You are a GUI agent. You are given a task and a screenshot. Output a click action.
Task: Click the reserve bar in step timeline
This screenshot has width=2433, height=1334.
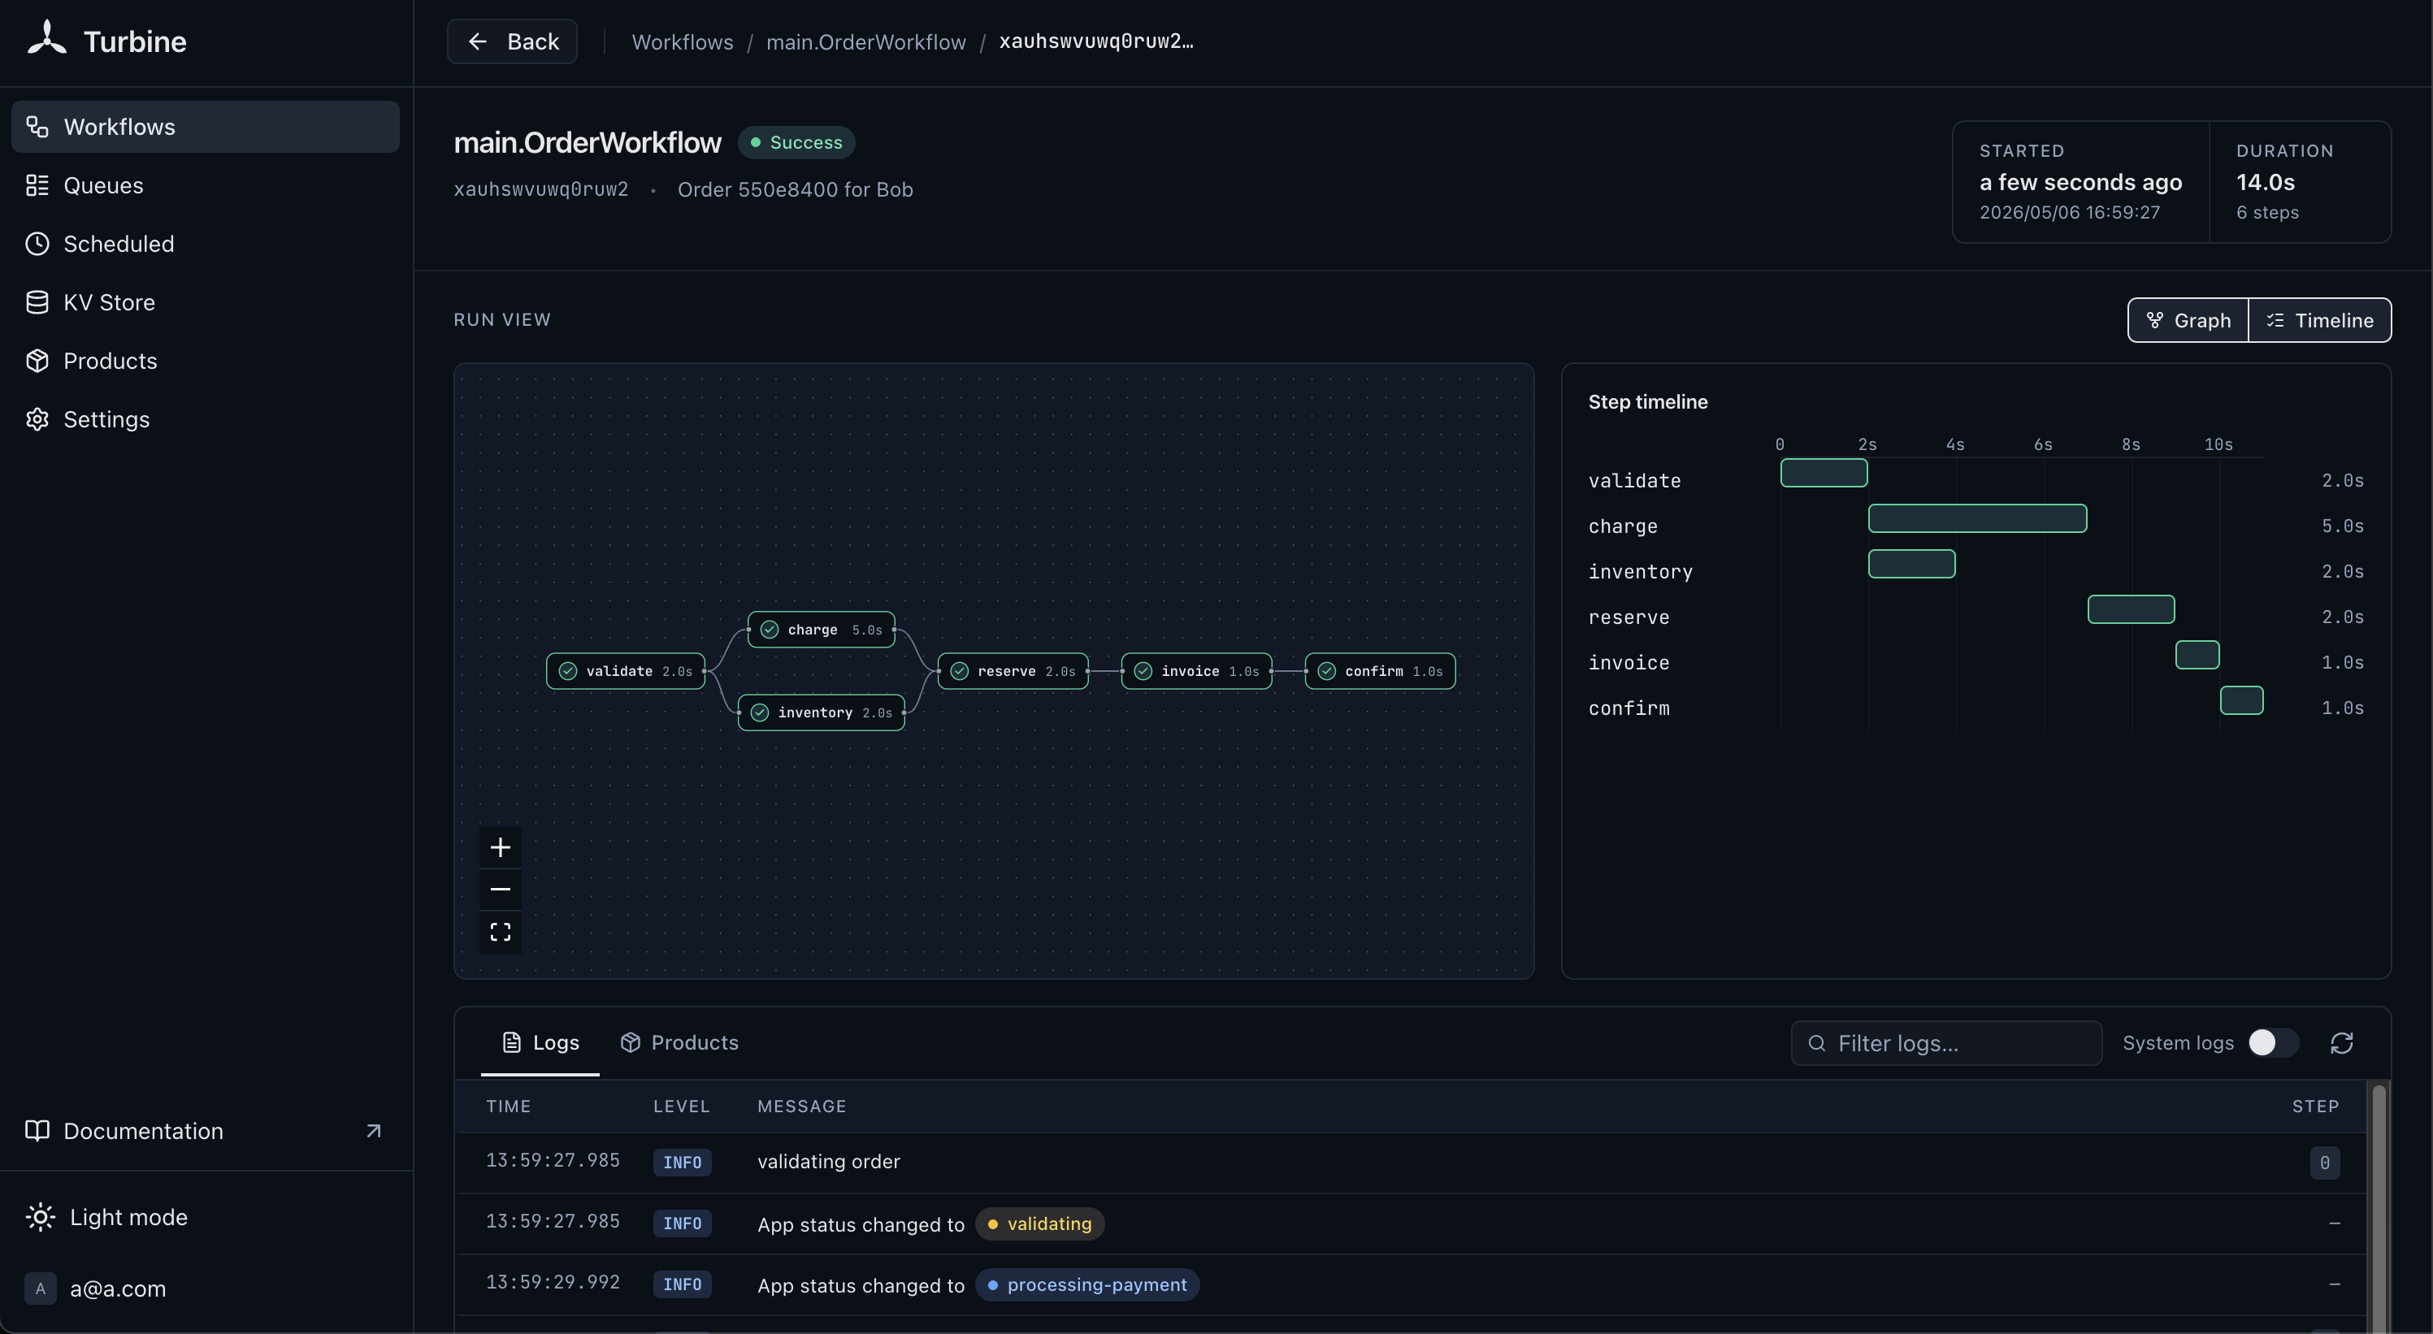(x=2131, y=609)
